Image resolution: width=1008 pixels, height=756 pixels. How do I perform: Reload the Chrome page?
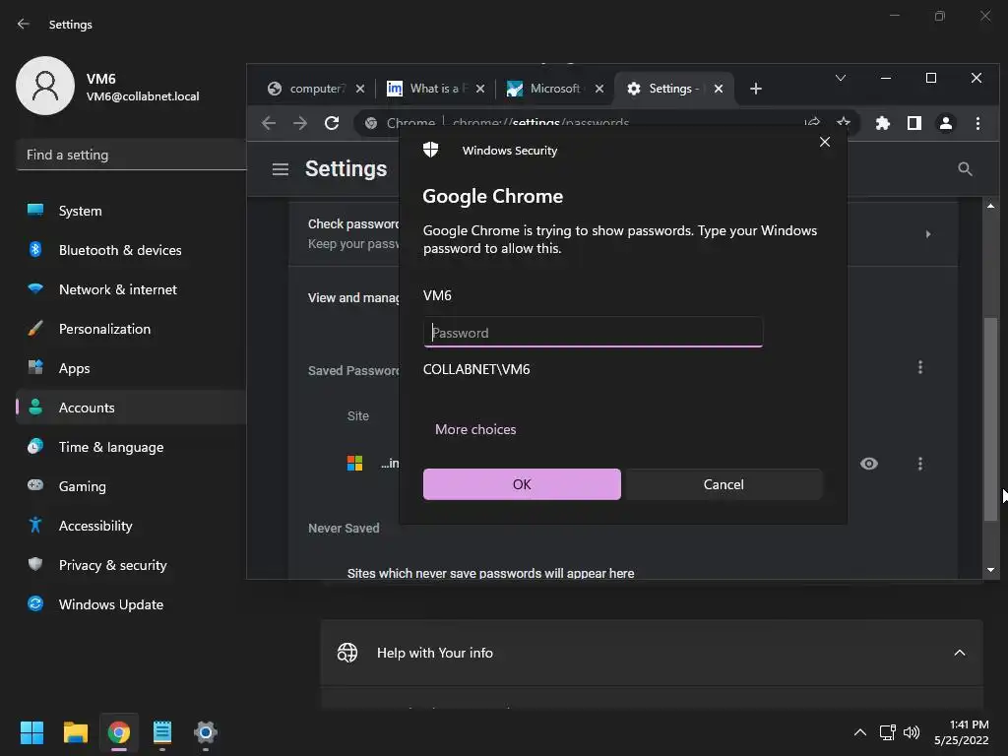332,123
